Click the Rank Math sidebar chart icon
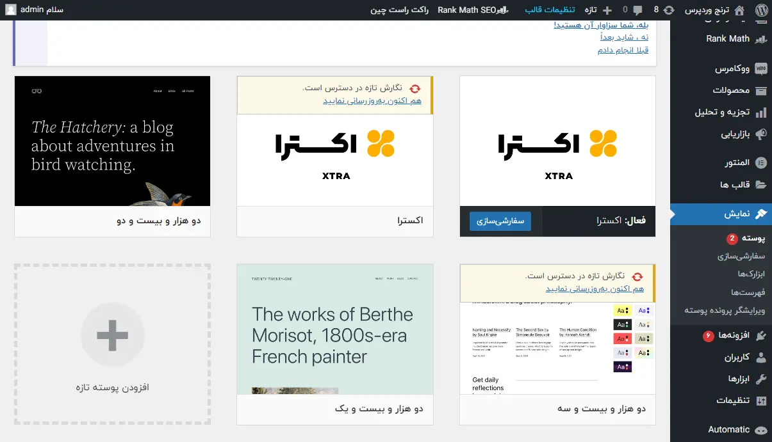The image size is (772, 442). 761,39
